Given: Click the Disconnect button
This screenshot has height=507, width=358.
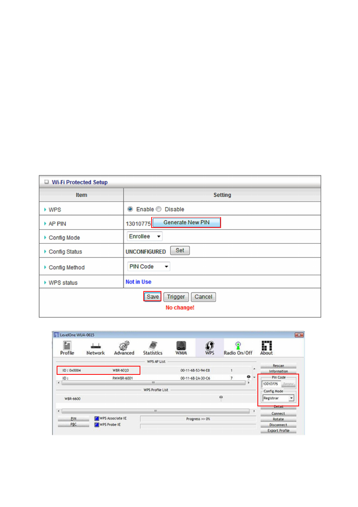Looking at the screenshot, I should 278,425.
